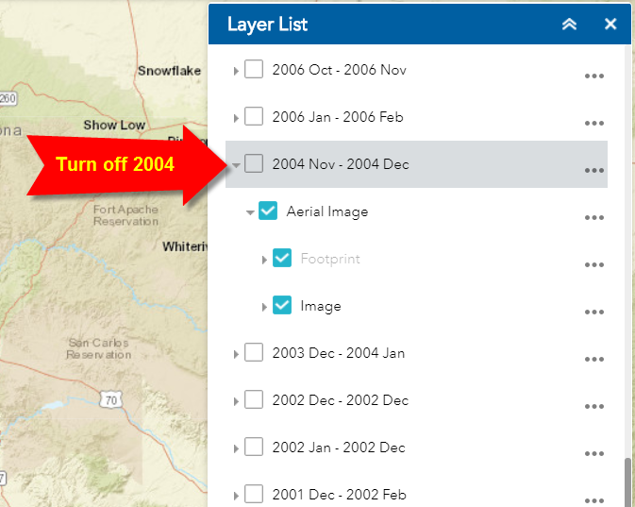The height and width of the screenshot is (507, 635).
Task: Enable the 2006 Oct - 2006 Nov layer checkbox
Action: pos(254,70)
